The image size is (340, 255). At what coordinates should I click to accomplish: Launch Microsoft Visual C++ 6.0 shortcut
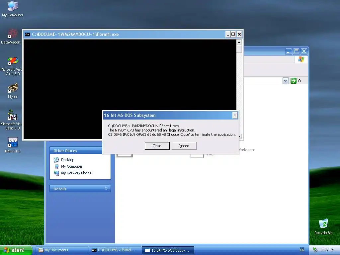click(x=11, y=66)
